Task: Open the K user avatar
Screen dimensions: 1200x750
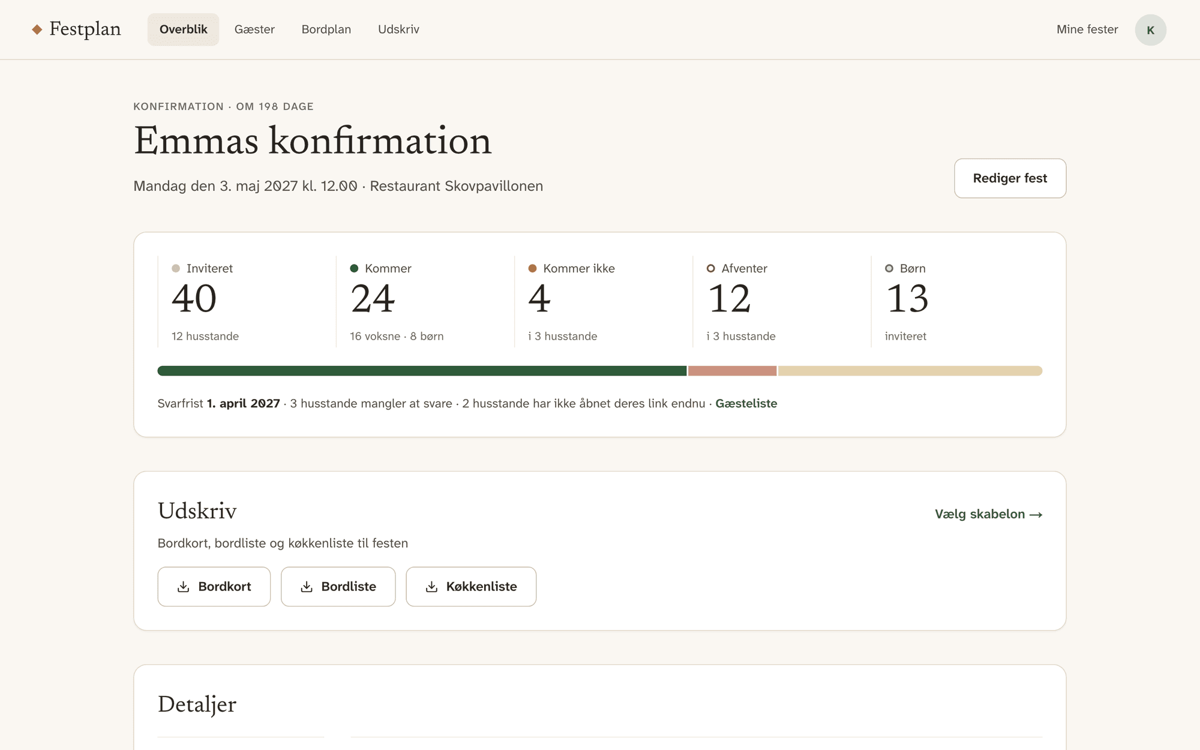Action: (1150, 30)
